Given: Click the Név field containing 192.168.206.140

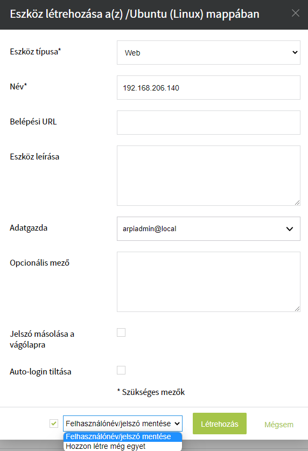Looking at the screenshot, I should 208,87.
